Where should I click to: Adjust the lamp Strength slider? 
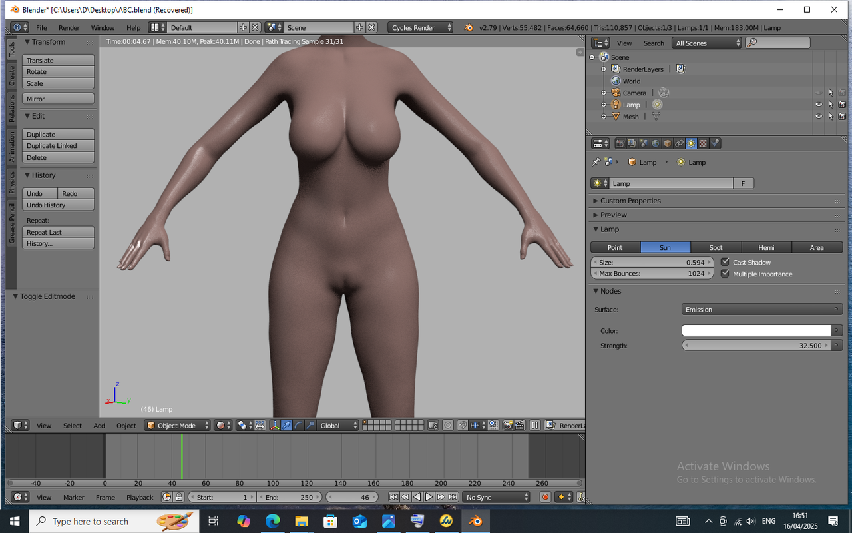[x=757, y=346]
